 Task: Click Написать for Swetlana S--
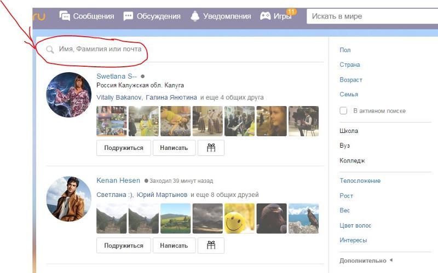tap(174, 148)
